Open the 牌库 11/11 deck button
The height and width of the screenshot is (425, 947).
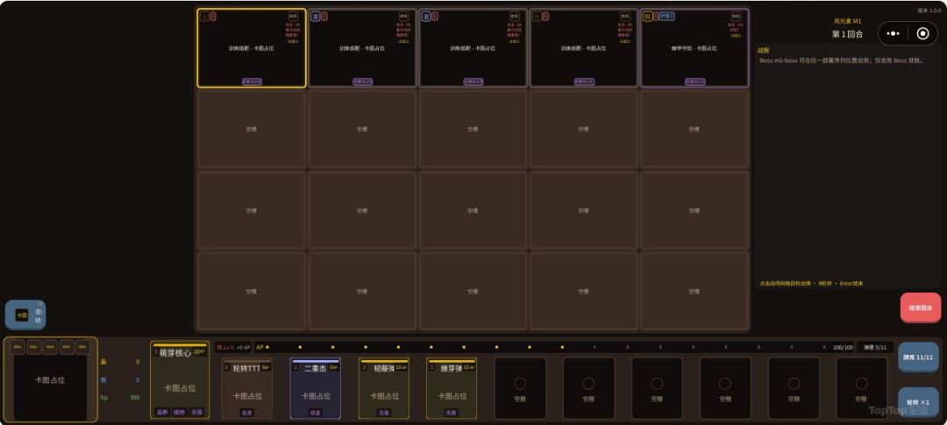(x=918, y=357)
